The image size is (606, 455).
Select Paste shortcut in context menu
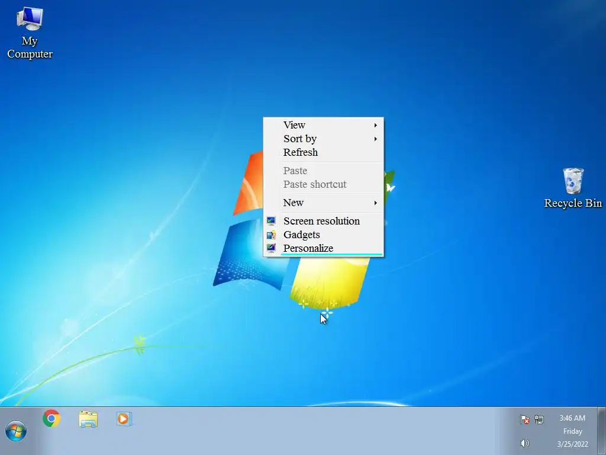click(324, 184)
